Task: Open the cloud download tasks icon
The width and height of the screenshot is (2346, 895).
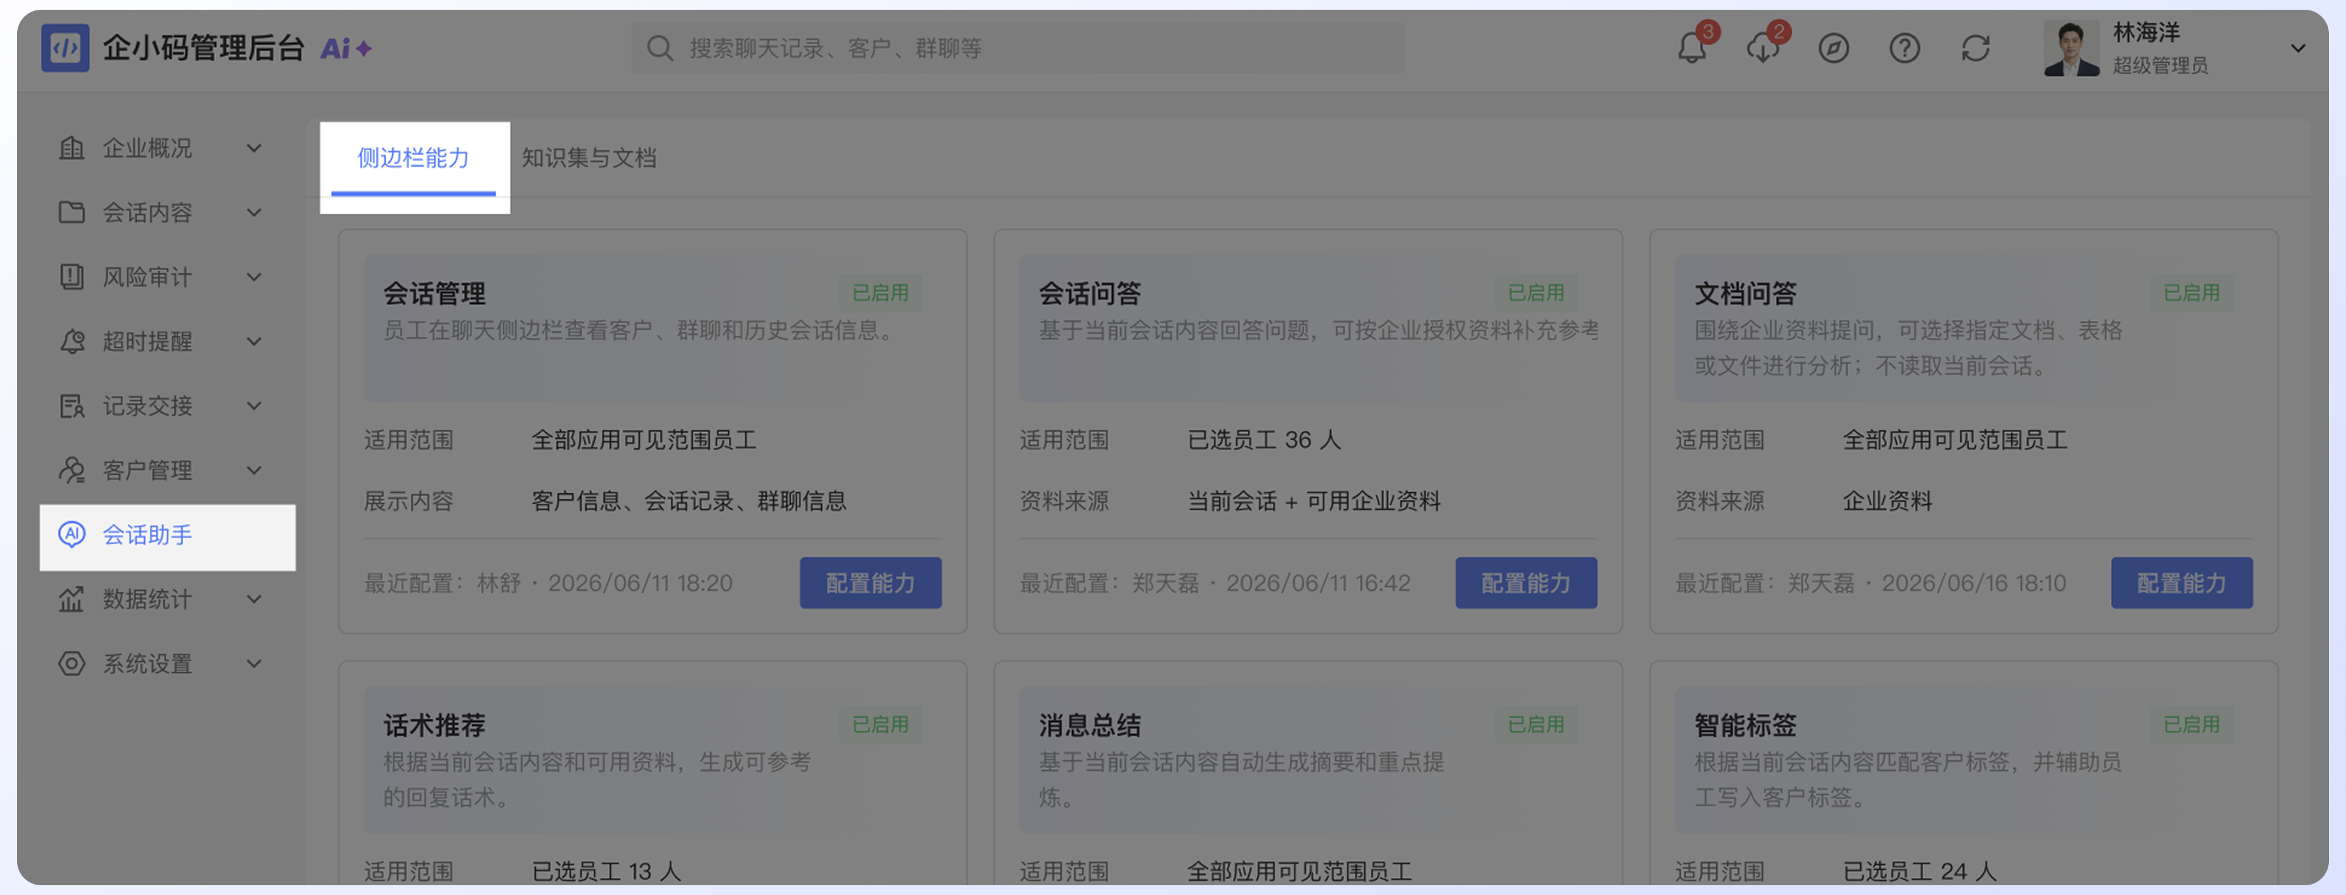Action: pyautogui.click(x=1763, y=48)
